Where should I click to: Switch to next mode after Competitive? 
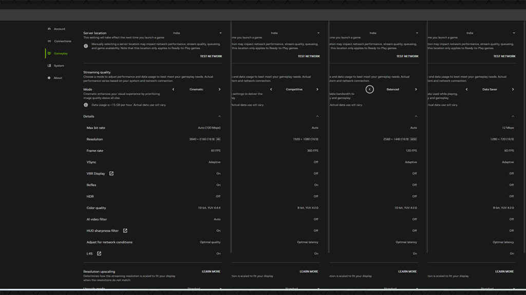click(x=317, y=90)
